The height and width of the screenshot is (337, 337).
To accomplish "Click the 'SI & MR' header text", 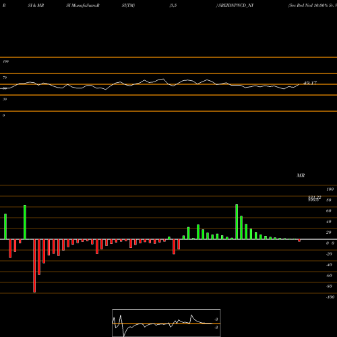I will [36, 5].
